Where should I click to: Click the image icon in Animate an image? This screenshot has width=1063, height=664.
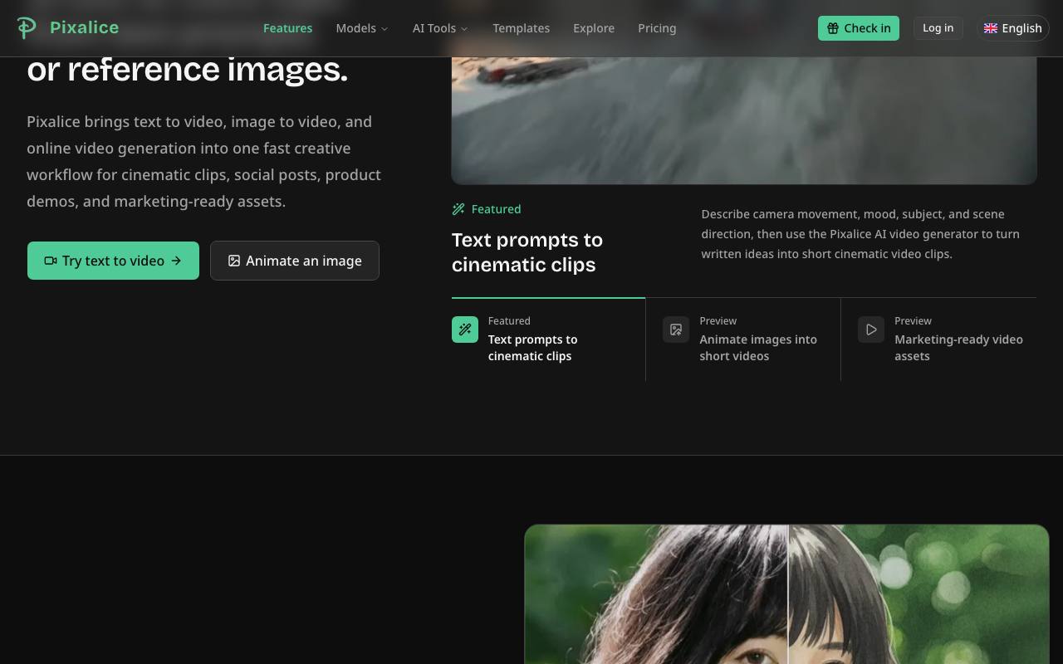pos(234,261)
